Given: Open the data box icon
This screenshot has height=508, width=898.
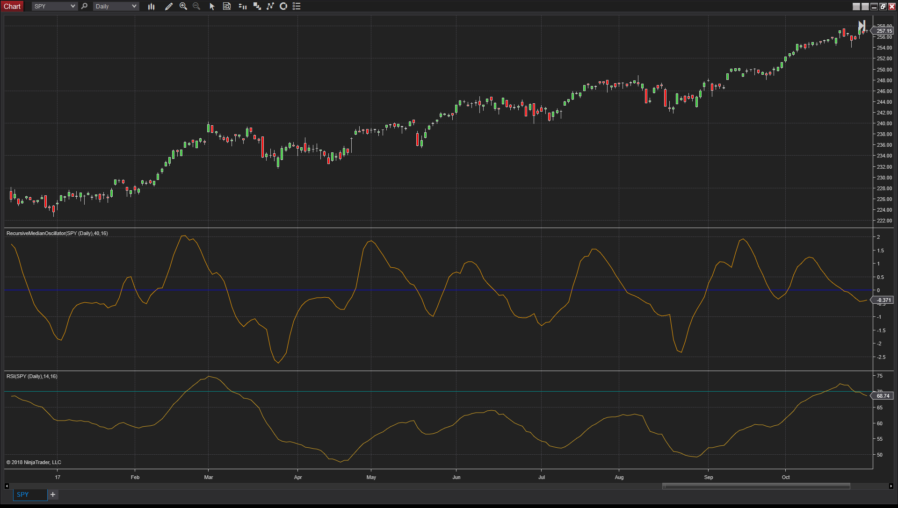Looking at the screenshot, I should (x=227, y=6).
